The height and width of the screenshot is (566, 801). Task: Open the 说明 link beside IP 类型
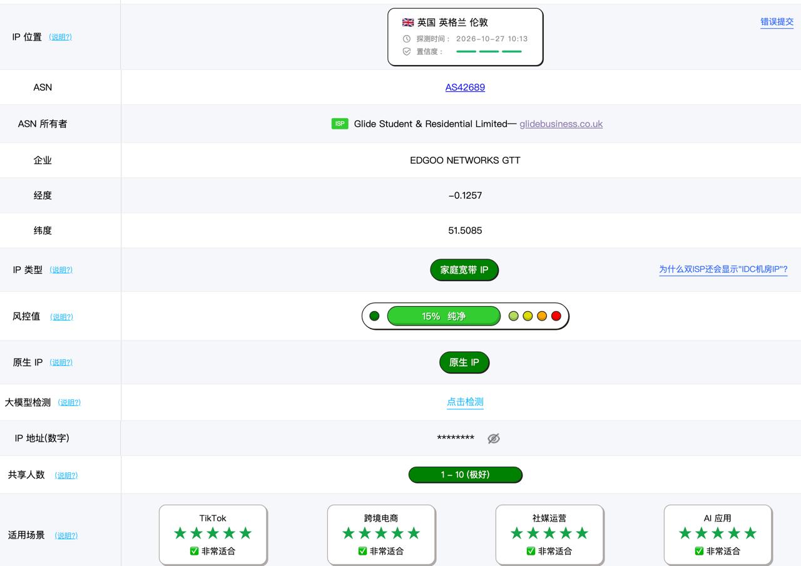pyautogui.click(x=61, y=270)
